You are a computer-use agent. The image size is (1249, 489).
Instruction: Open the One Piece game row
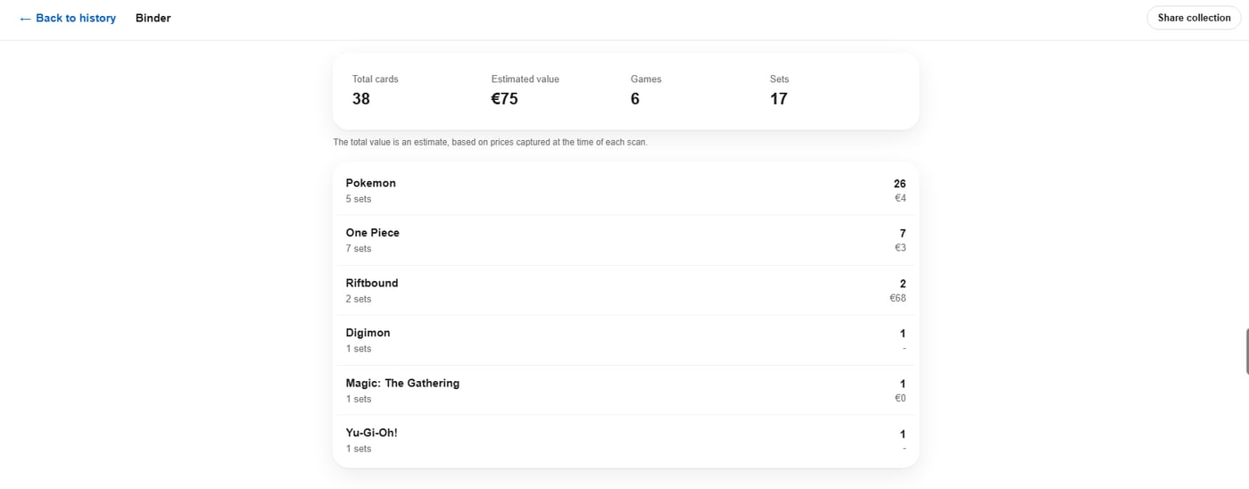click(625, 240)
